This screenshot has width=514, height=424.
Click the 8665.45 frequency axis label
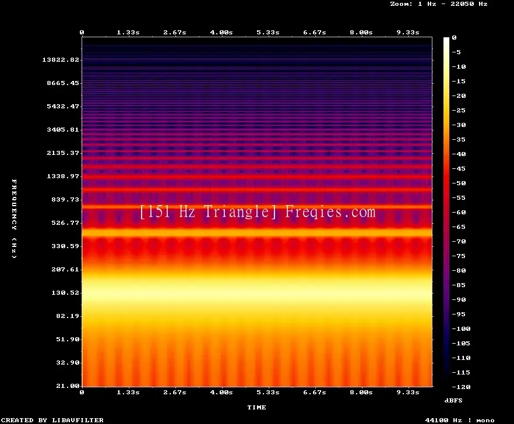[x=63, y=83]
